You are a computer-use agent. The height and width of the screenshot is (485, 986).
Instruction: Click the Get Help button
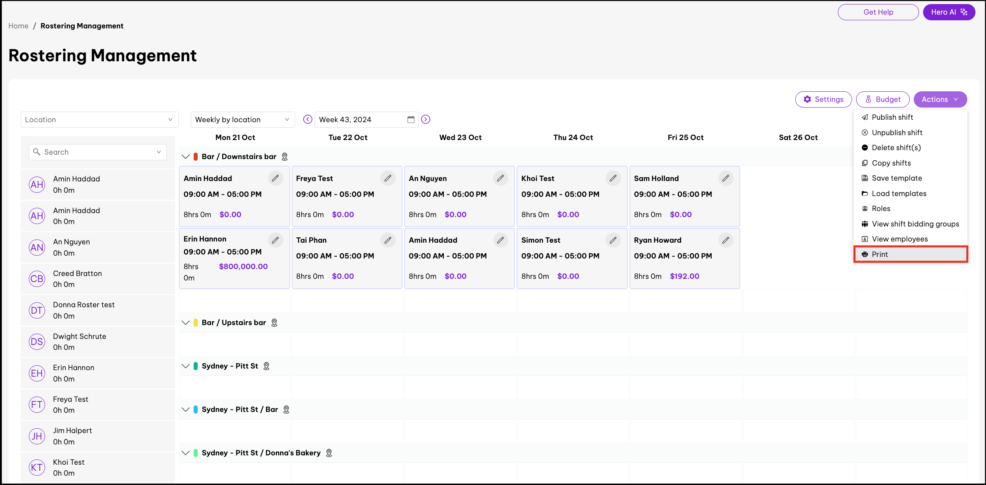click(878, 12)
